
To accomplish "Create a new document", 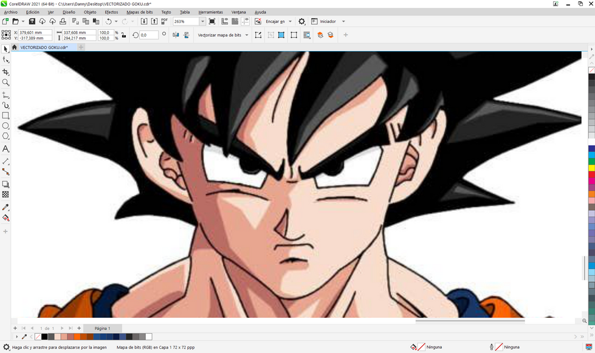I will (x=5, y=22).
